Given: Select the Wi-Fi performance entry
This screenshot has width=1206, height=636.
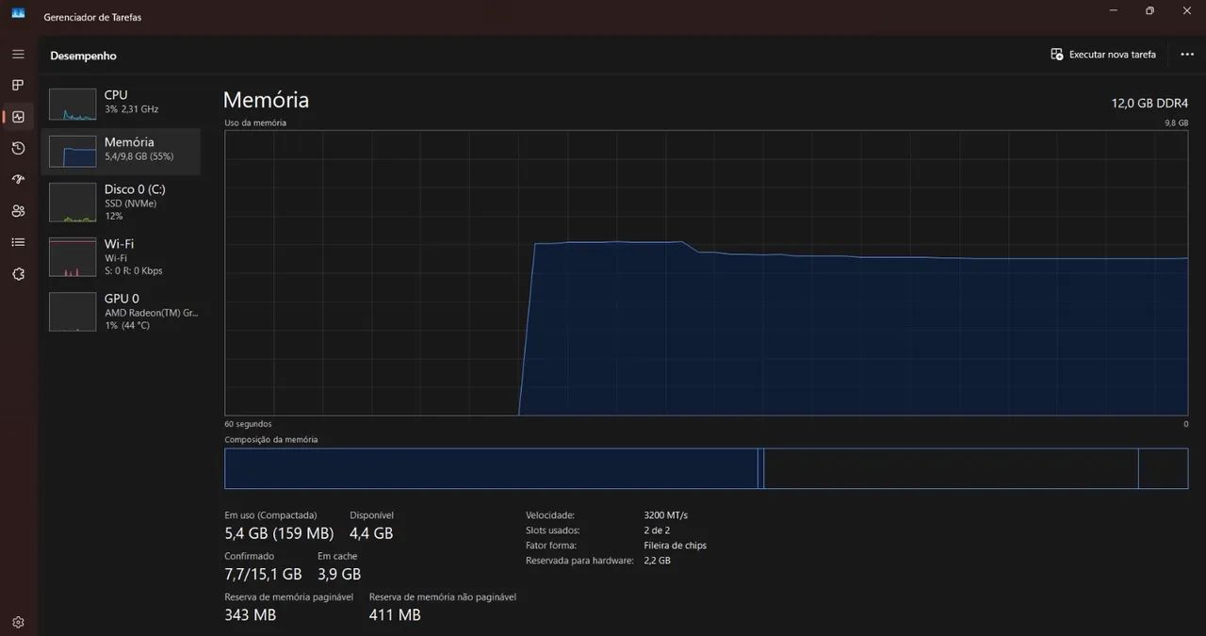Looking at the screenshot, I should (x=121, y=257).
